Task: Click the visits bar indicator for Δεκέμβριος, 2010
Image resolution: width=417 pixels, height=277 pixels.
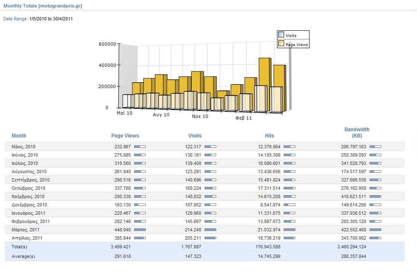Action: click(210, 205)
